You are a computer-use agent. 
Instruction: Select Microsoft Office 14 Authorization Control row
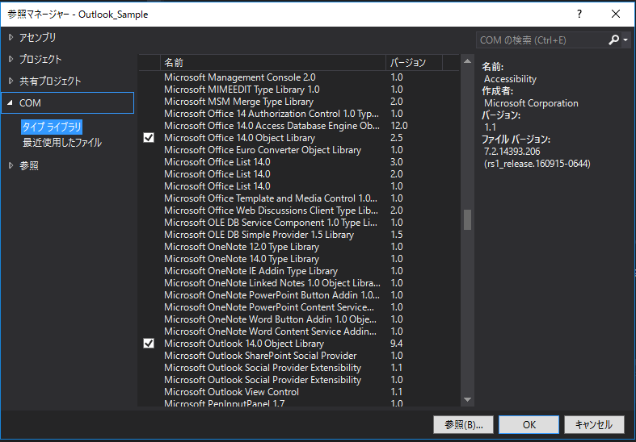pos(299,114)
